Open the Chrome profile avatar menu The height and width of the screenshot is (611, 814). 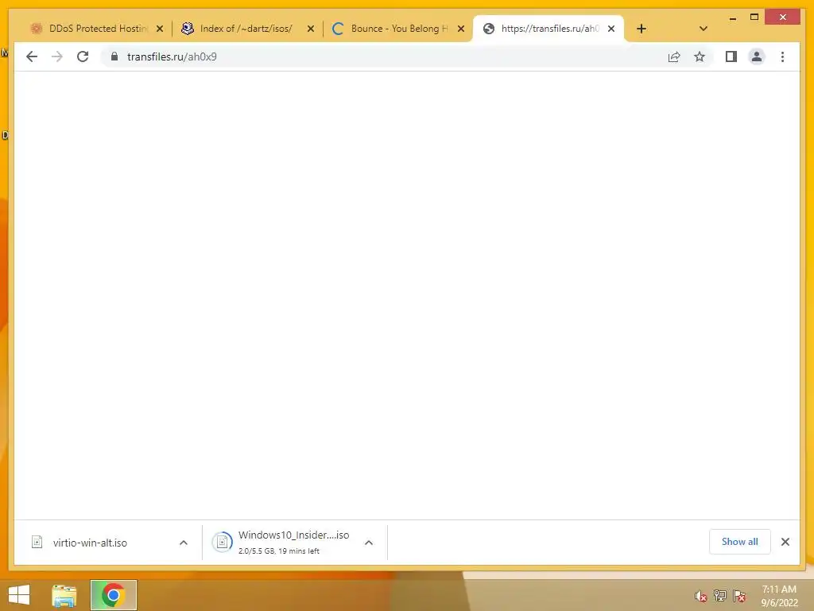(x=757, y=56)
